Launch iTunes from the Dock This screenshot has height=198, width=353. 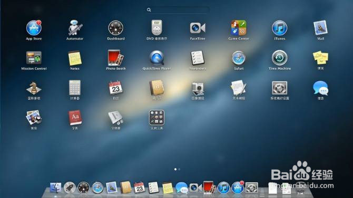click(223, 187)
